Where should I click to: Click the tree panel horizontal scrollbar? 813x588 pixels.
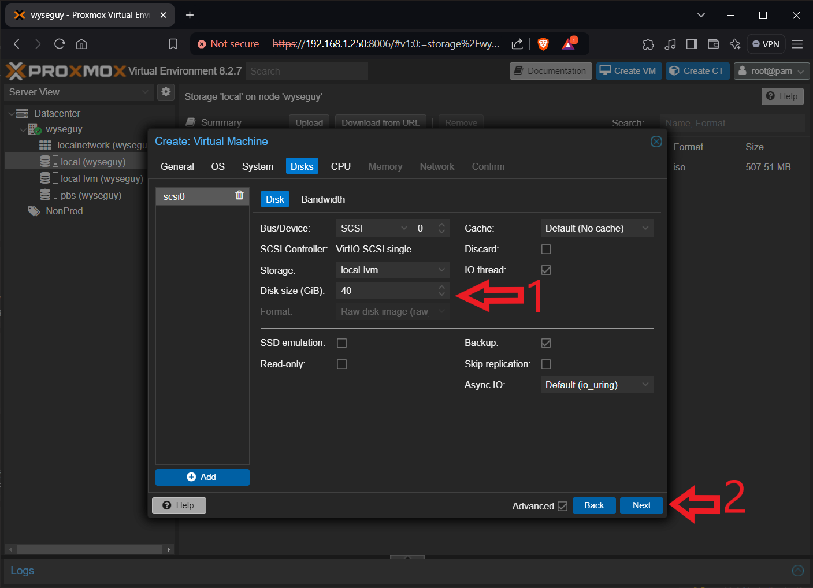click(89, 549)
